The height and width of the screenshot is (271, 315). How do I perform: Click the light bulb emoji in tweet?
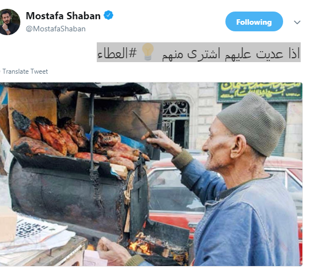pos(148,52)
